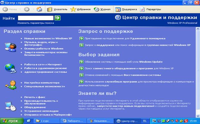Open dropdown arrow next to Forward button
200x124 pixels.
[x=33, y=9]
